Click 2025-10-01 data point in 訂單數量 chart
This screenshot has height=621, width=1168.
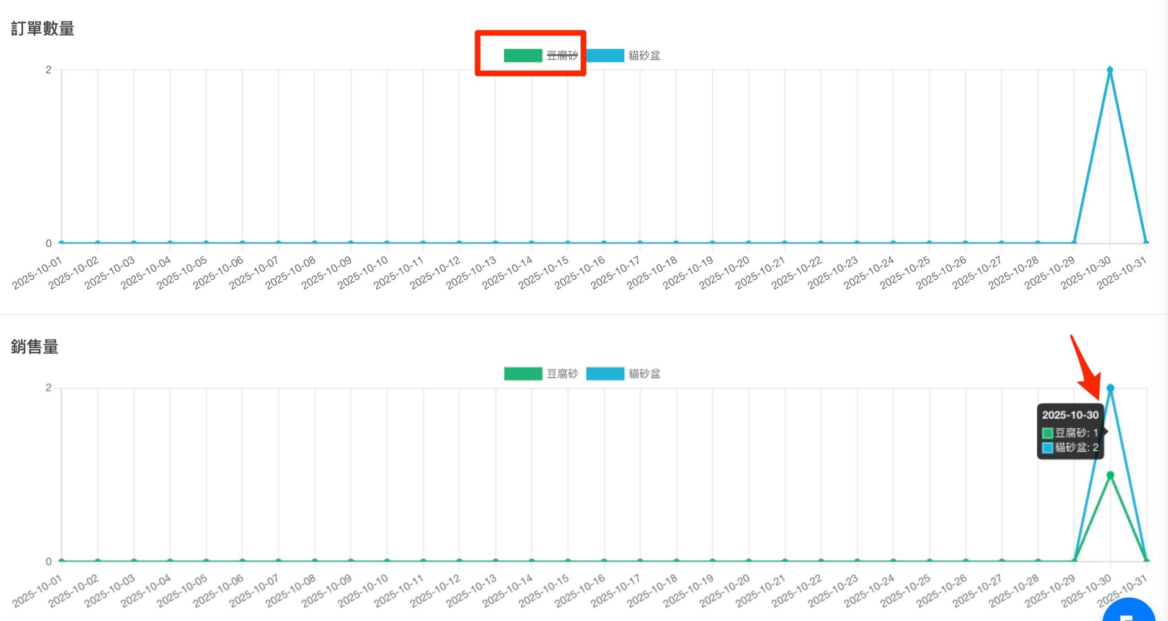click(x=62, y=243)
